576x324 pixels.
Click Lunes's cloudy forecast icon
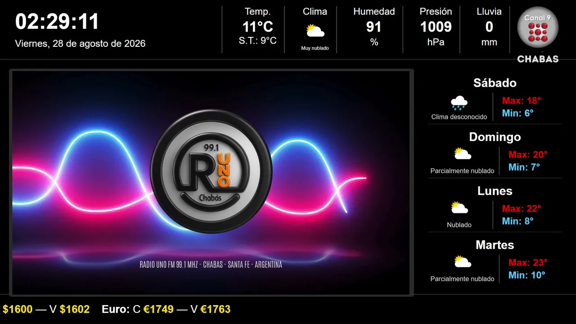tap(459, 208)
